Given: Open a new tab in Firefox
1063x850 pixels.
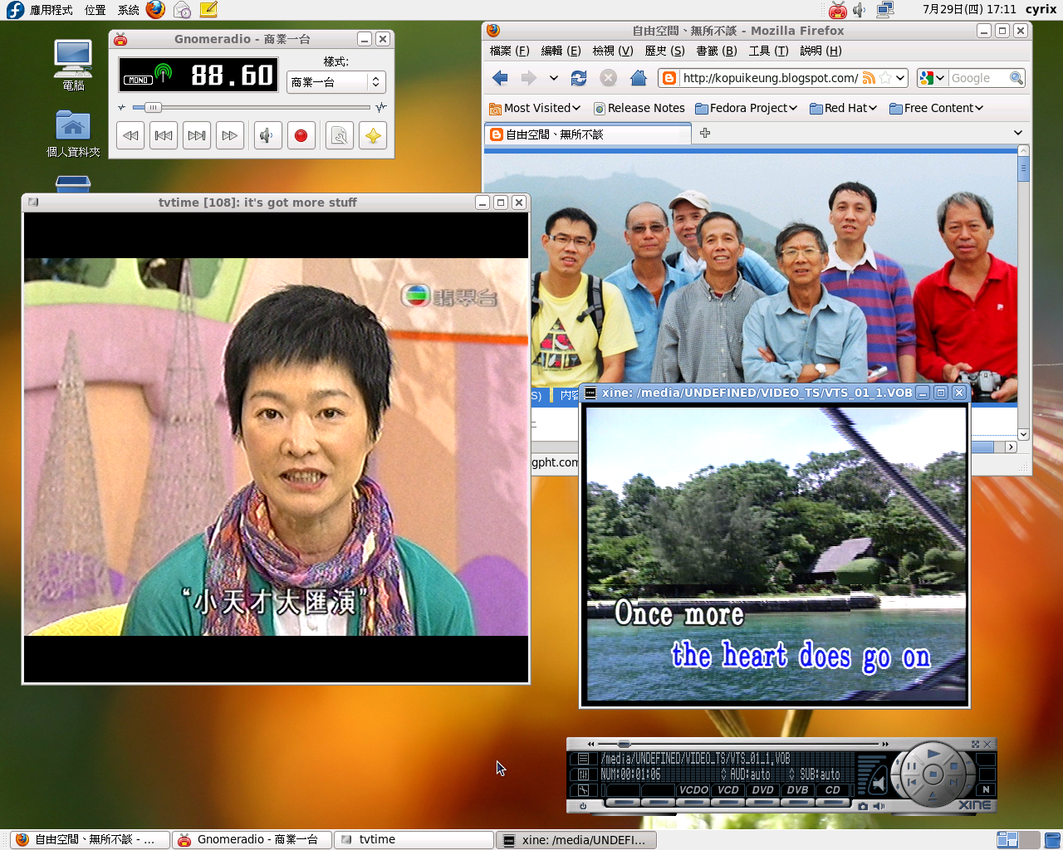Looking at the screenshot, I should click(x=705, y=133).
